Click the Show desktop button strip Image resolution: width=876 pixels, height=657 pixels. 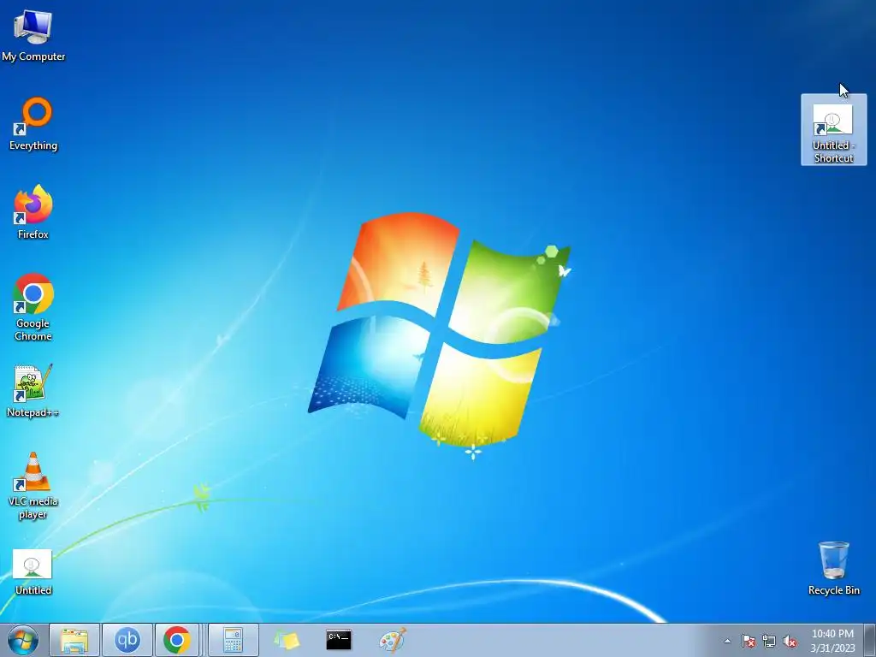click(869, 640)
